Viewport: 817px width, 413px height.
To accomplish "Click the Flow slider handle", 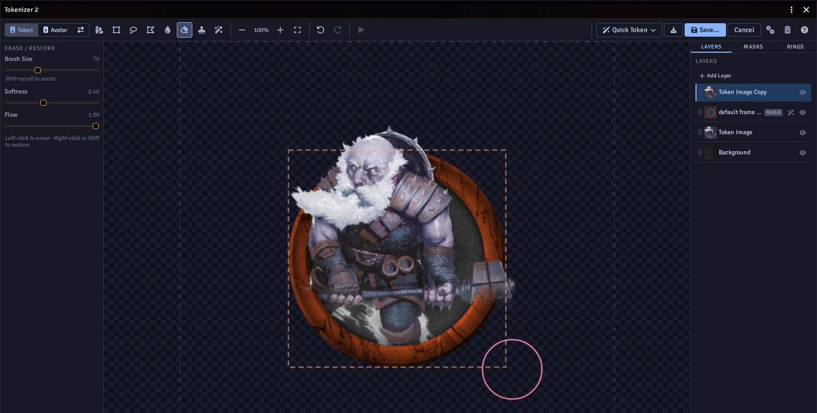I will 96,126.
